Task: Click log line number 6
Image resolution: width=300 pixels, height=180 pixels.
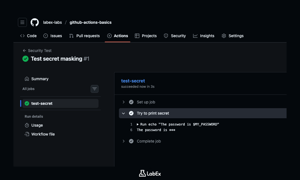Action: pos(131,130)
